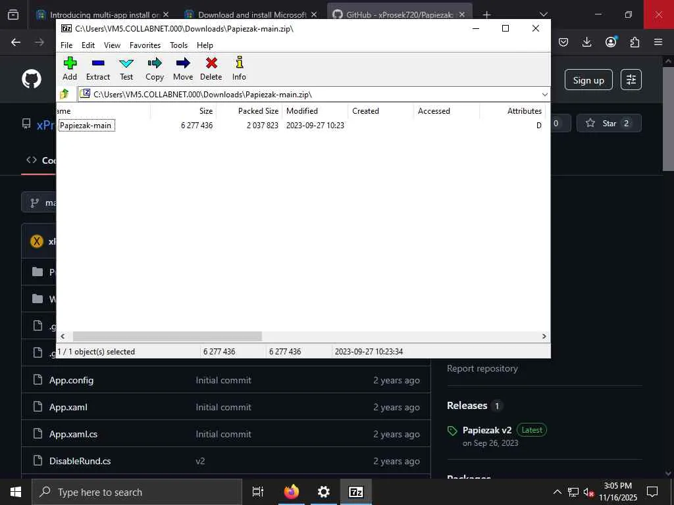The image size is (674, 505).
Task: Click the GitHub logo in browser
Action: tap(32, 80)
